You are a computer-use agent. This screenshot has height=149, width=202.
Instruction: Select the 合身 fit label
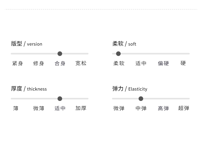(60, 63)
